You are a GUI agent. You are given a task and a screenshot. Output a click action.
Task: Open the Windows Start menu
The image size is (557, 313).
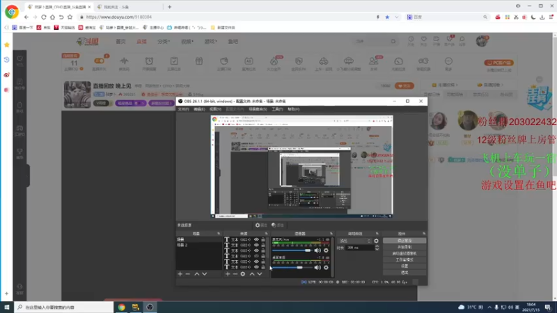coord(7,307)
